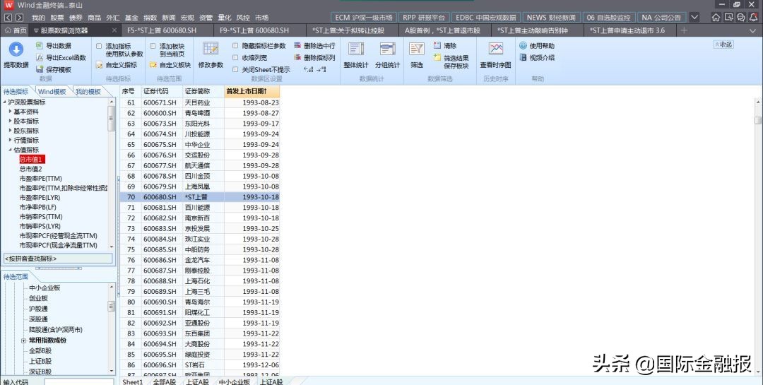Click the 保存模板 save icon
Viewport: 763px width, 385px height.
40,70
